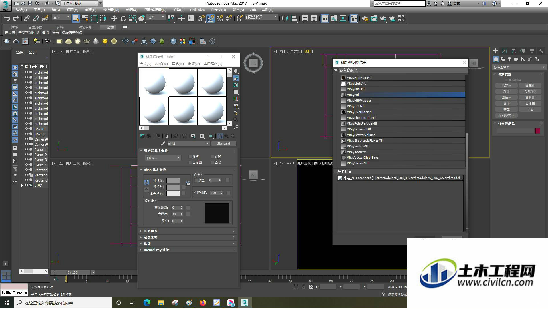Toggle ambient-diffuse color lock icon
Screen dimensions: 548x309
146,182
